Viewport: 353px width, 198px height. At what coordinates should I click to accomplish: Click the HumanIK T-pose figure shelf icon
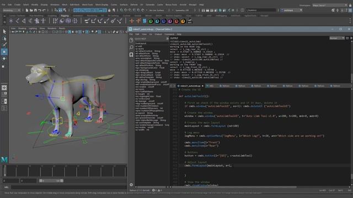tap(43, 21)
